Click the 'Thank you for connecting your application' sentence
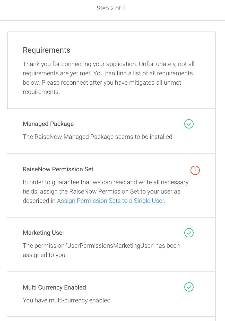This screenshot has height=321, width=225. pos(81,64)
